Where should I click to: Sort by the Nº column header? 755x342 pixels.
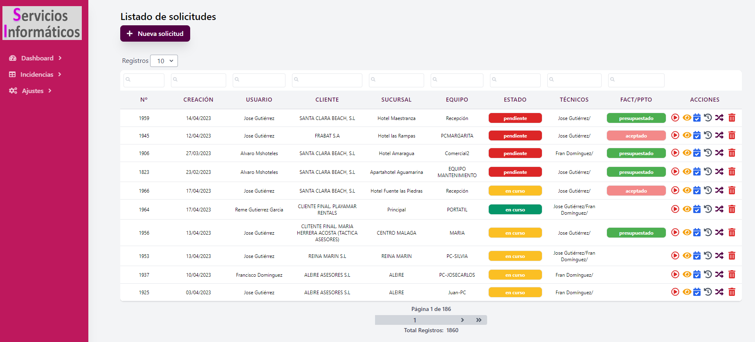[144, 100]
